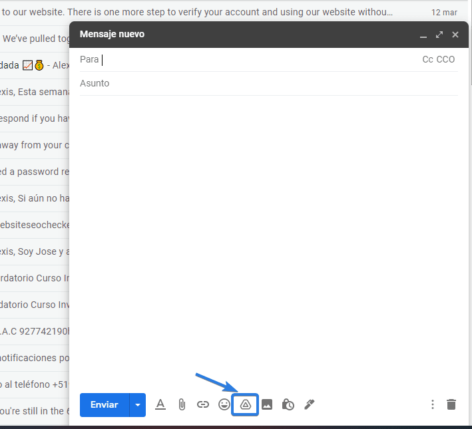Open formatting options icon
472x429 pixels.
pyautogui.click(x=160, y=404)
